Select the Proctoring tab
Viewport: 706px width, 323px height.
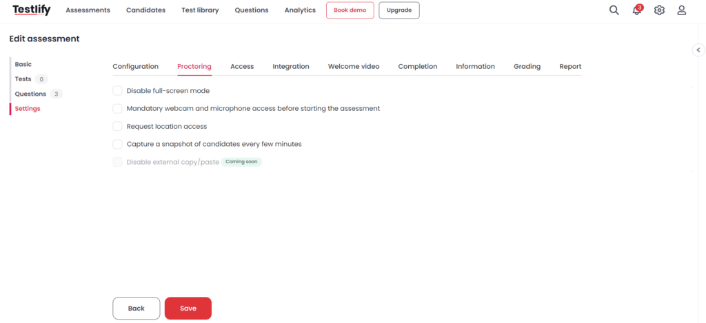(x=194, y=67)
